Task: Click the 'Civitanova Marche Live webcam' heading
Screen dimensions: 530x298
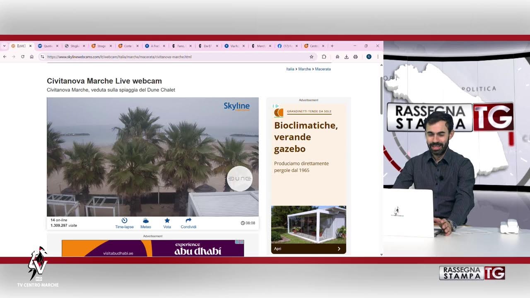Action: [104, 81]
